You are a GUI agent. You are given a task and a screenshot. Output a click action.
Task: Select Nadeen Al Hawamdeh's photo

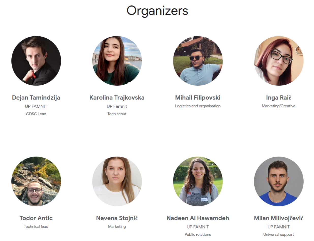[198, 181]
